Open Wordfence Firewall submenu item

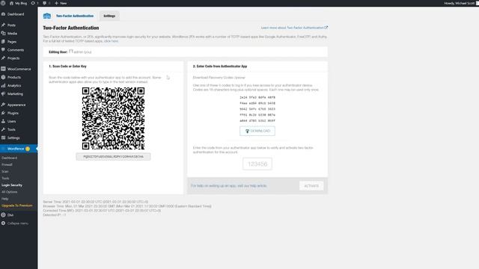[x=7, y=164]
